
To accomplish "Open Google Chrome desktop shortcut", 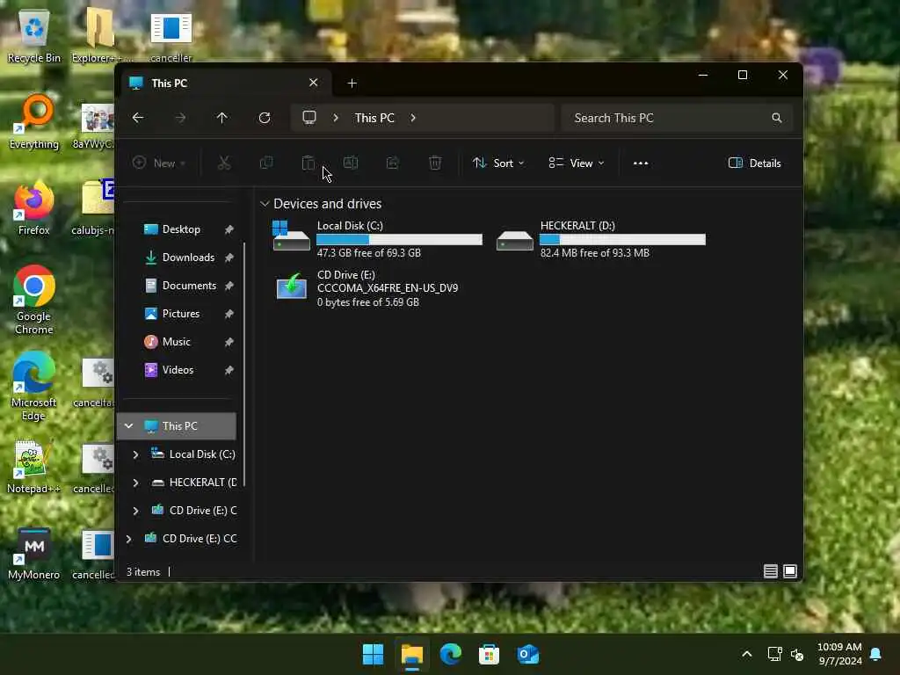I will coord(34,300).
